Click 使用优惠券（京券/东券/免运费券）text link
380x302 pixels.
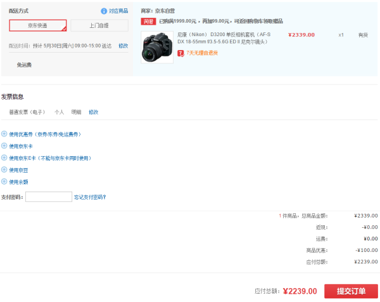tap(45, 135)
